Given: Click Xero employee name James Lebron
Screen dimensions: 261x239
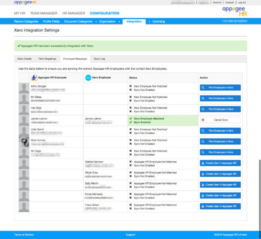Looking at the screenshot, I should [93, 119].
